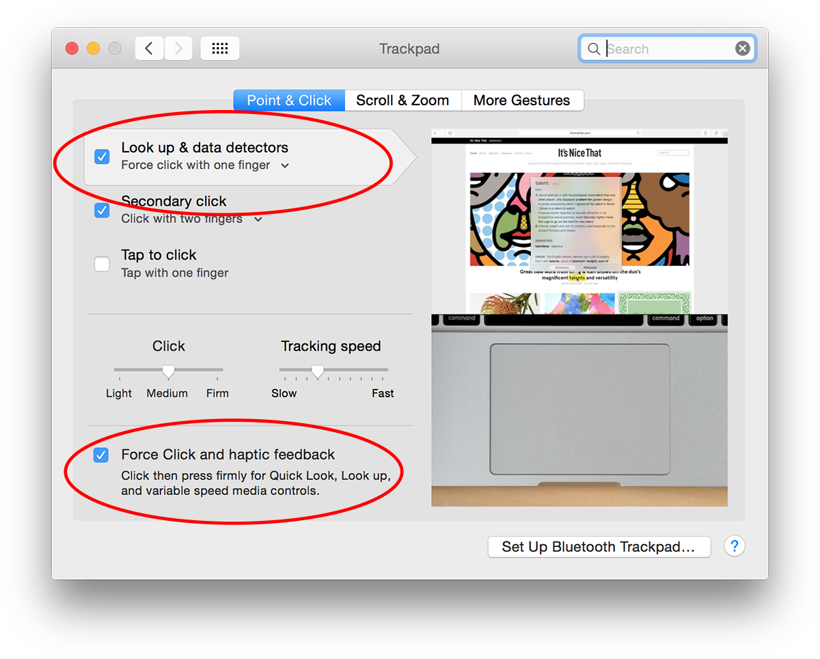This screenshot has width=820, height=659.
Task: Show all preferences grid button
Action: tap(220, 49)
